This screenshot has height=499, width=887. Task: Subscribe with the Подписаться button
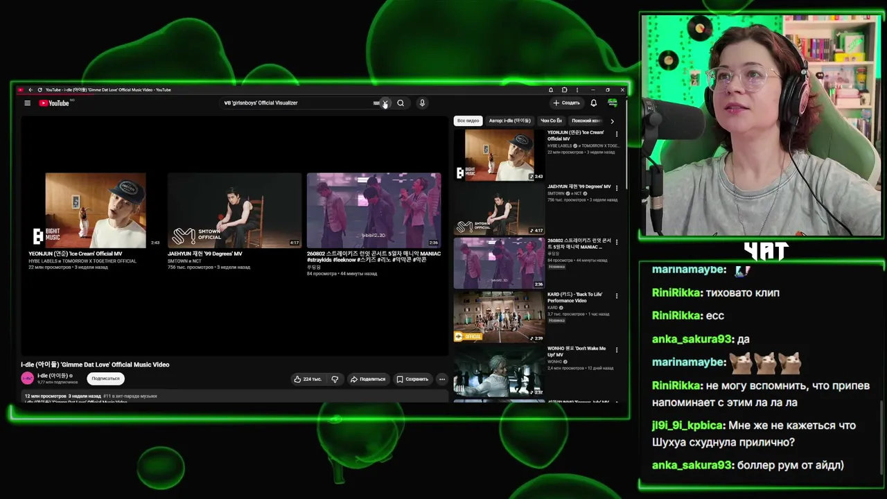click(106, 378)
